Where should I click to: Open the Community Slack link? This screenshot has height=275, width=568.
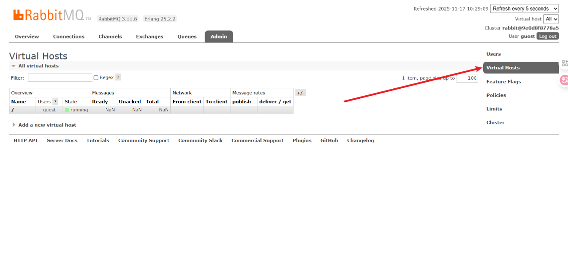coord(200,141)
